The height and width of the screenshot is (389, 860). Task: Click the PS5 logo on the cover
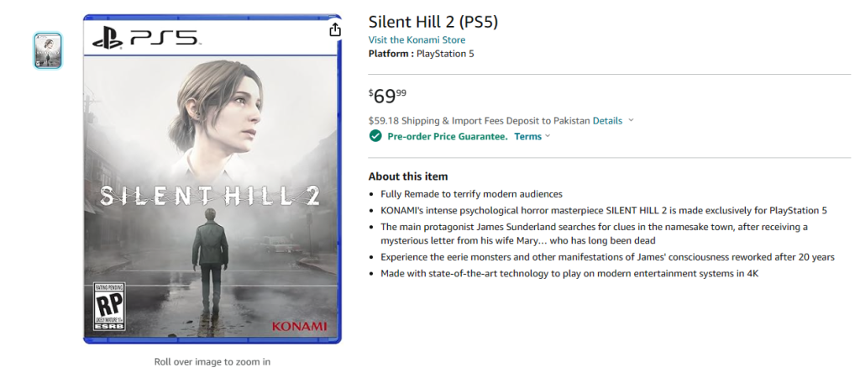click(x=145, y=37)
